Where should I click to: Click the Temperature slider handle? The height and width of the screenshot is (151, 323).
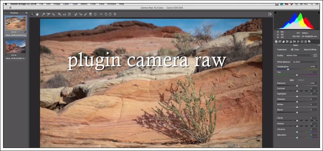288,69
